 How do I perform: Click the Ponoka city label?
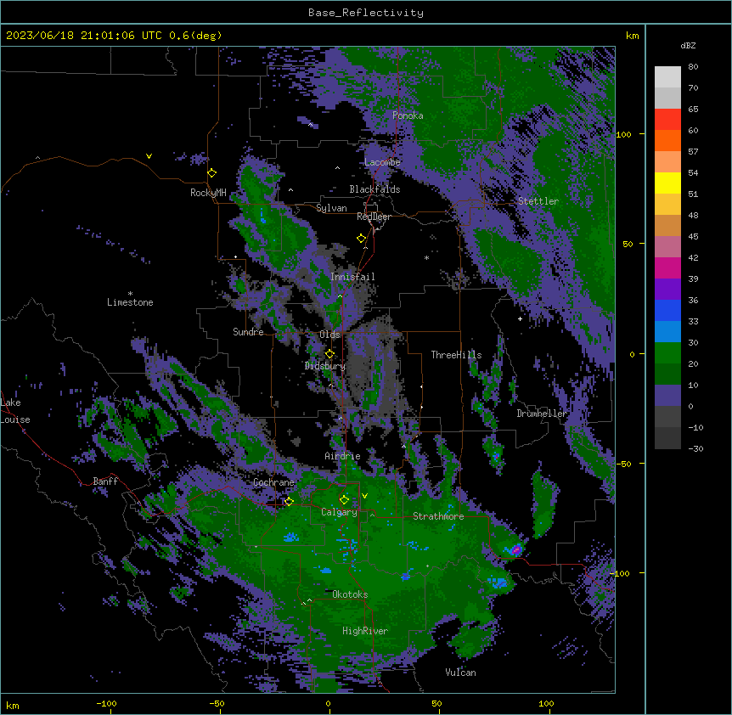tap(408, 115)
